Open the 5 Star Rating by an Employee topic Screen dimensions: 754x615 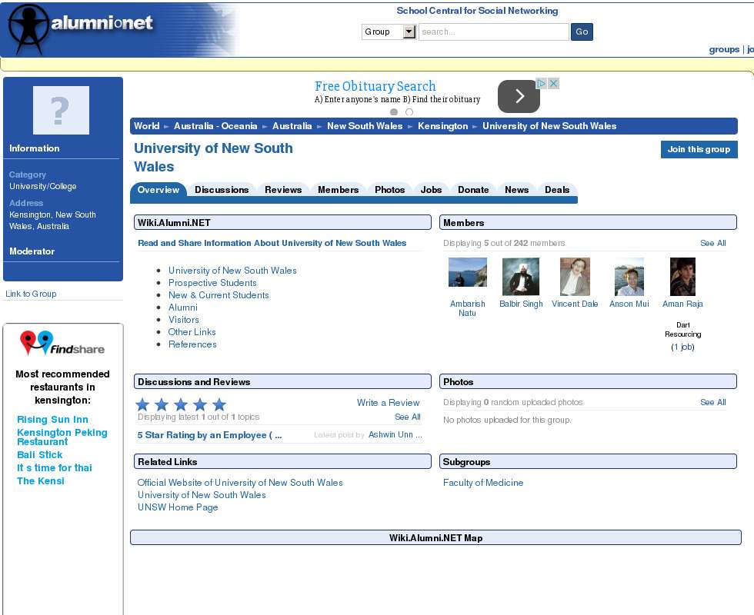click(x=209, y=435)
